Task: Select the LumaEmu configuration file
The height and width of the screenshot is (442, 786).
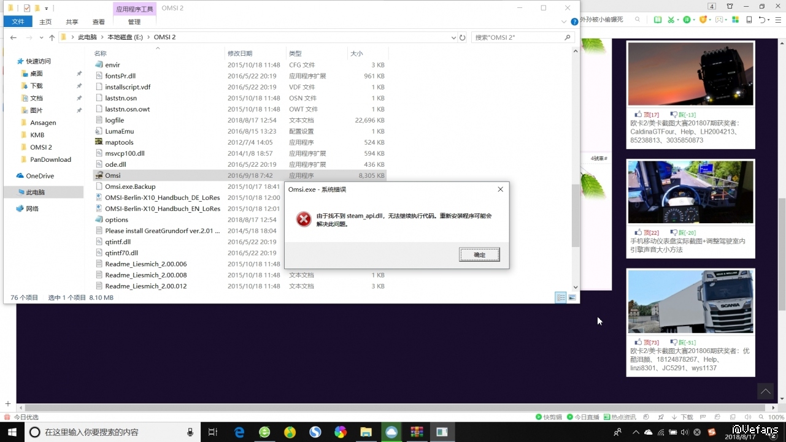Action: (x=119, y=131)
